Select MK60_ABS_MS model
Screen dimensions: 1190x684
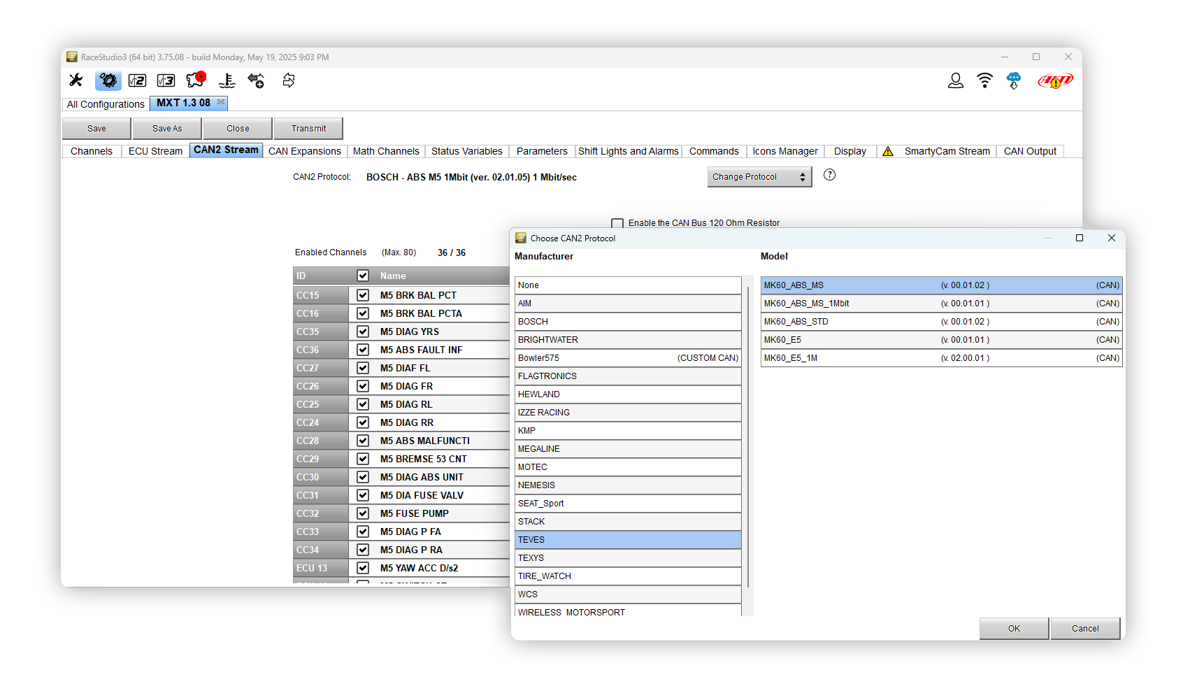(942, 285)
